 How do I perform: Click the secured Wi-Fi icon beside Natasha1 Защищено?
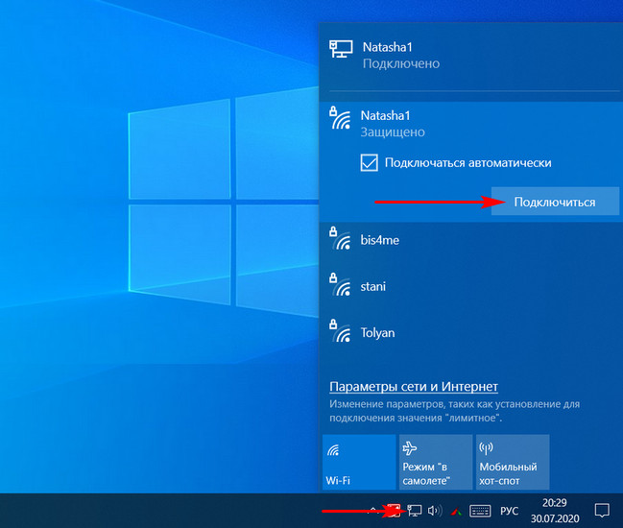pos(340,118)
